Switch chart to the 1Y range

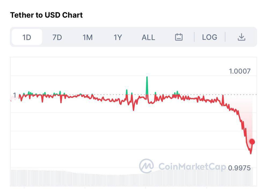point(118,37)
